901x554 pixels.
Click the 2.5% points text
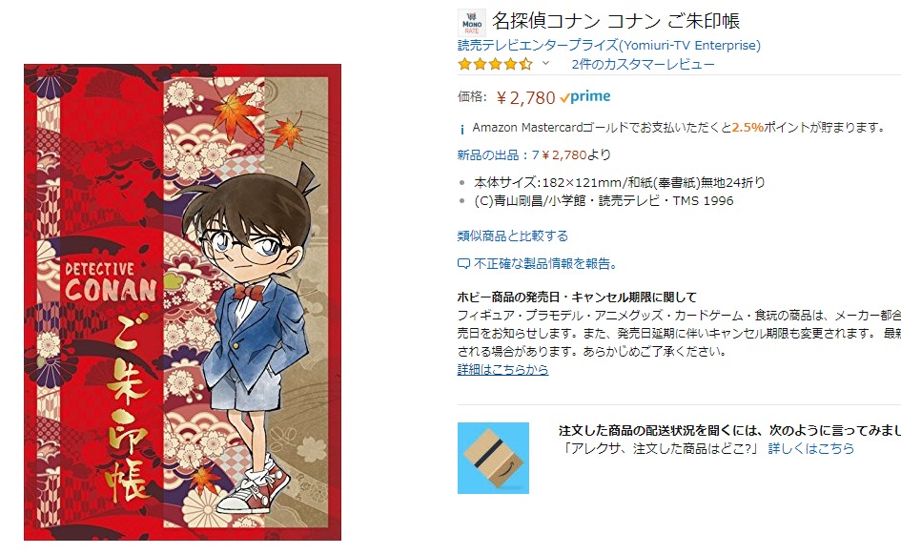[747, 128]
